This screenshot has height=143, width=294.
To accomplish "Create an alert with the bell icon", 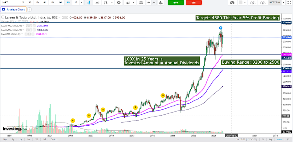I will pyautogui.click(x=161, y=2).
